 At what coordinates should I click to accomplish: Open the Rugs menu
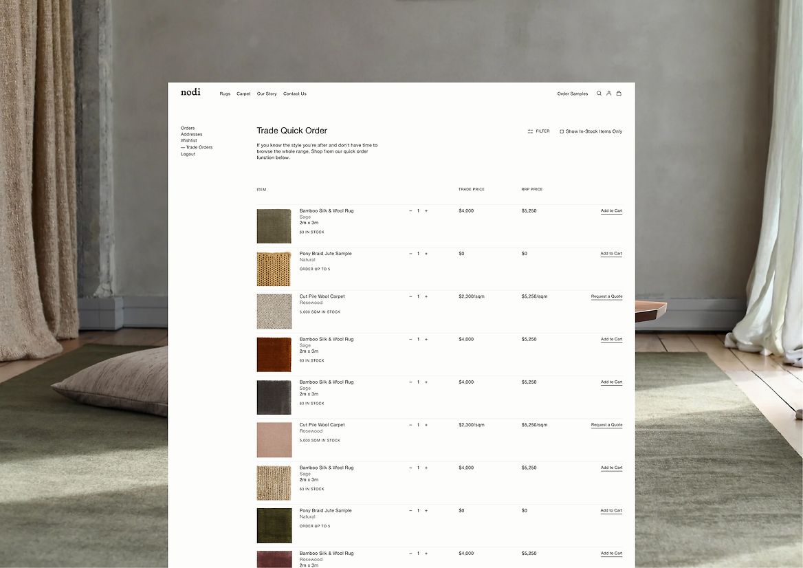[x=225, y=94]
